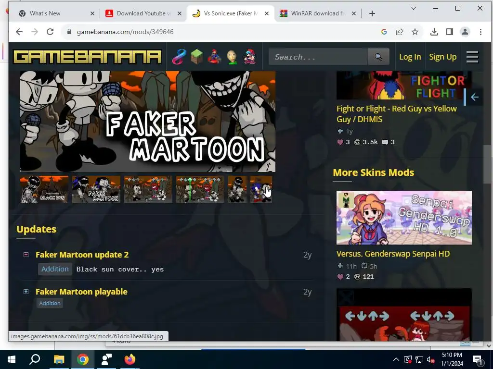Click the magnifier search button

point(378,57)
